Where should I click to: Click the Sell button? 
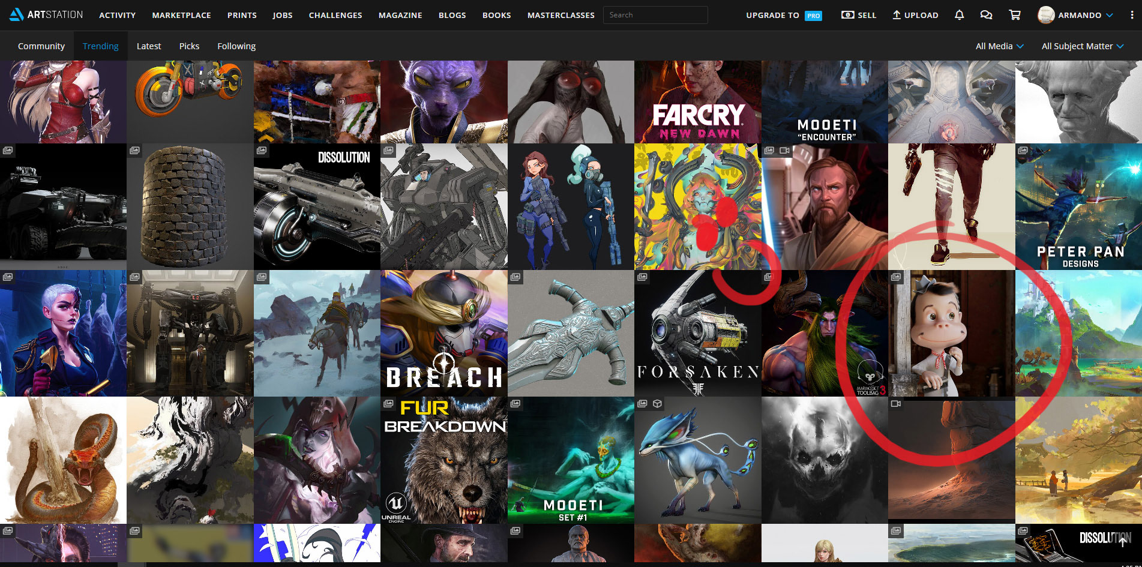point(859,15)
